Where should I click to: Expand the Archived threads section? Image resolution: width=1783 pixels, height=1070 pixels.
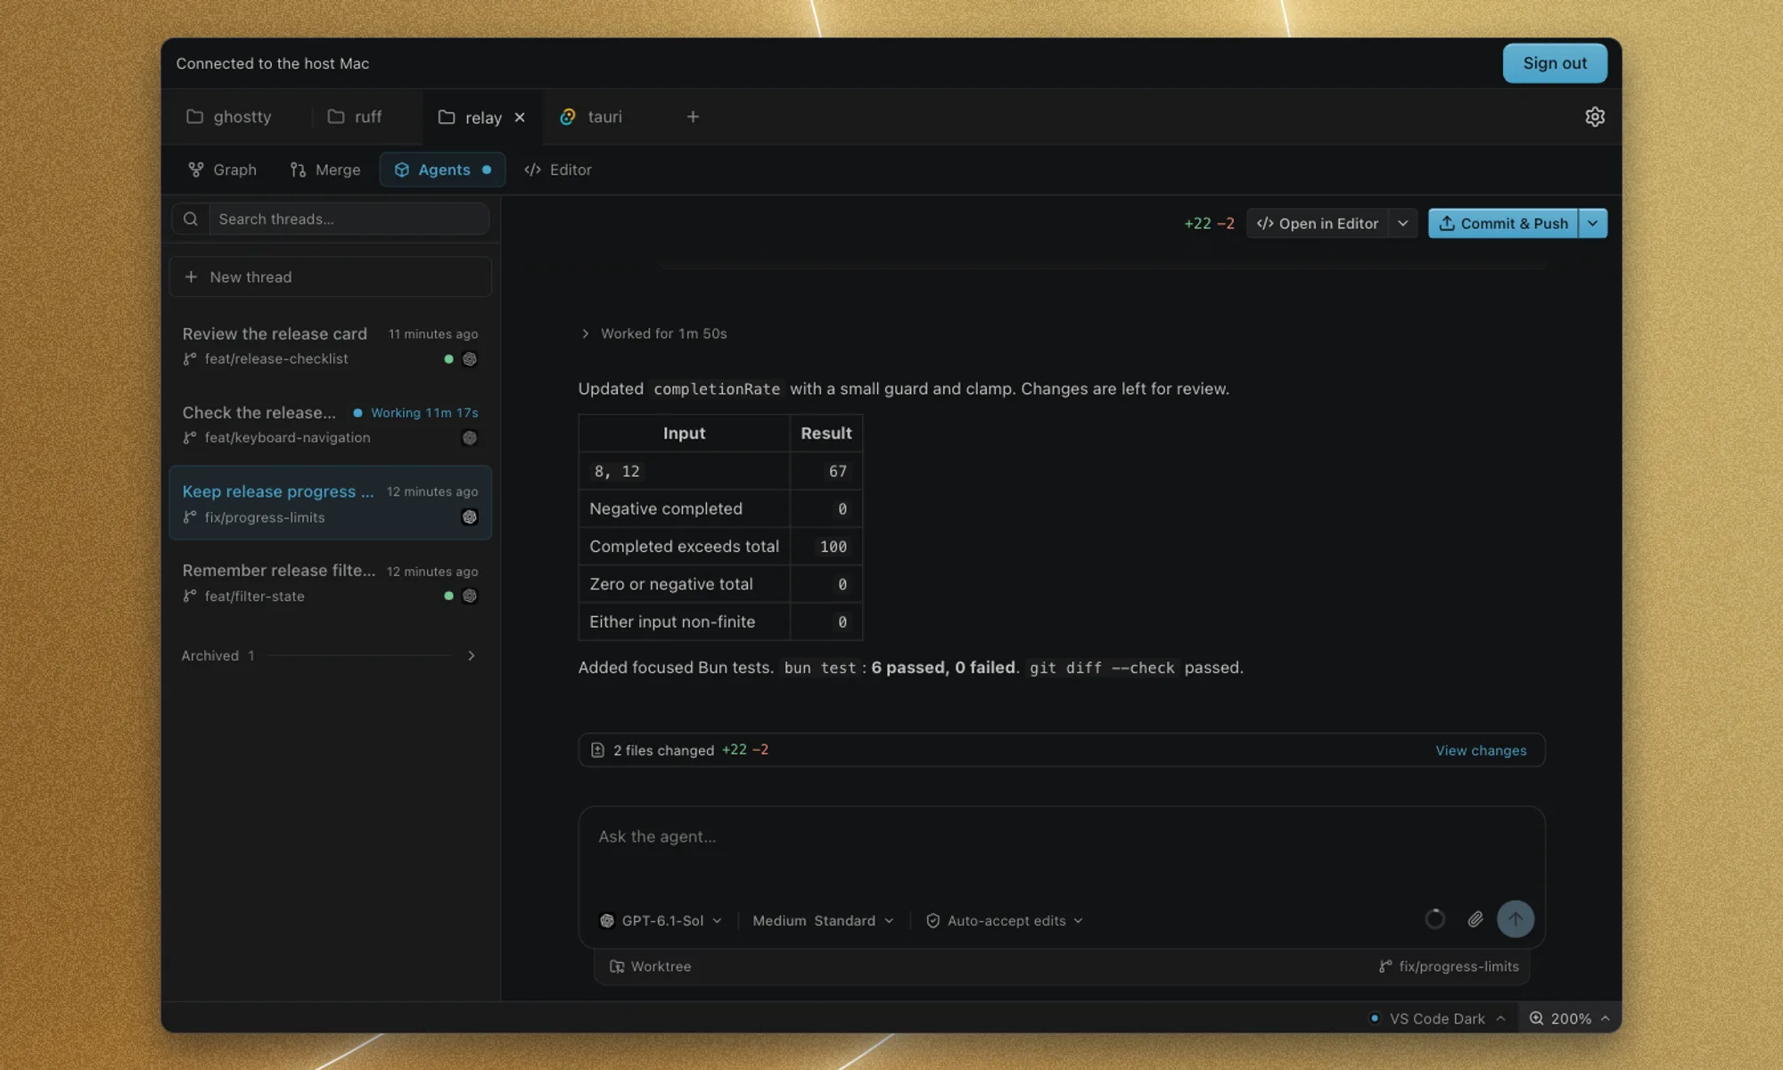[330, 655]
